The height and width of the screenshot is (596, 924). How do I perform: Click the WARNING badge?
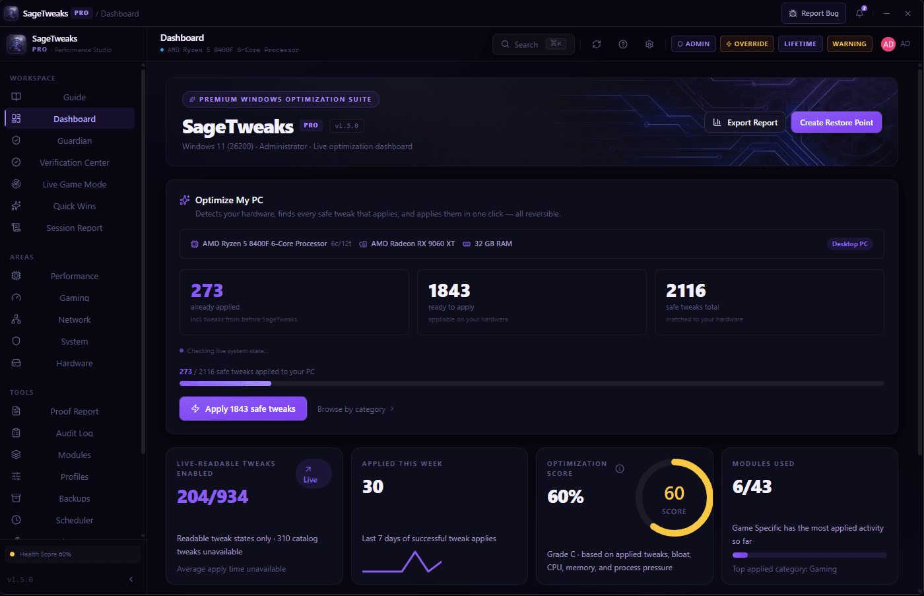coord(849,44)
